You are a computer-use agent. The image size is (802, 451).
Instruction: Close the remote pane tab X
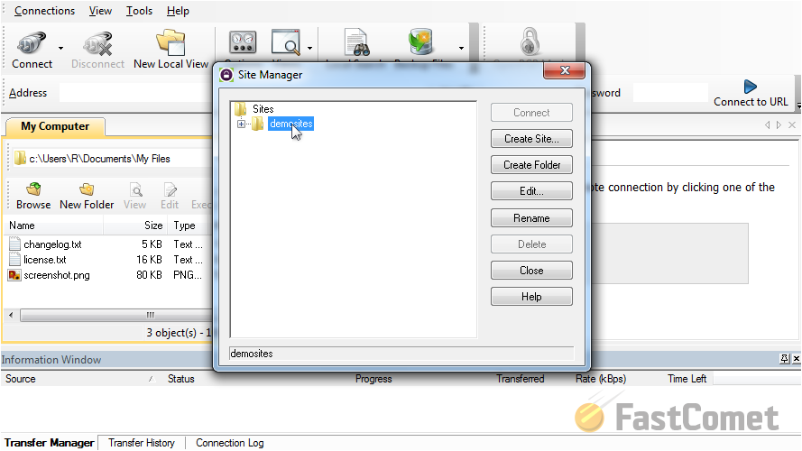tap(792, 125)
